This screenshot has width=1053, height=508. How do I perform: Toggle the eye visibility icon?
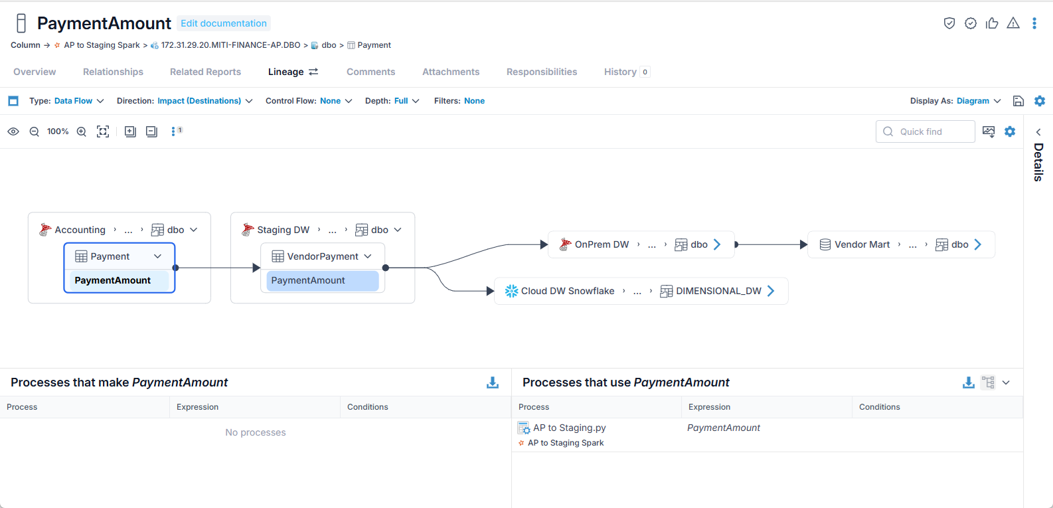point(13,131)
